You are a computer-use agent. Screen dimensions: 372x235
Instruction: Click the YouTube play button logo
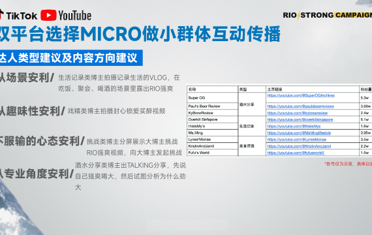(48, 15)
